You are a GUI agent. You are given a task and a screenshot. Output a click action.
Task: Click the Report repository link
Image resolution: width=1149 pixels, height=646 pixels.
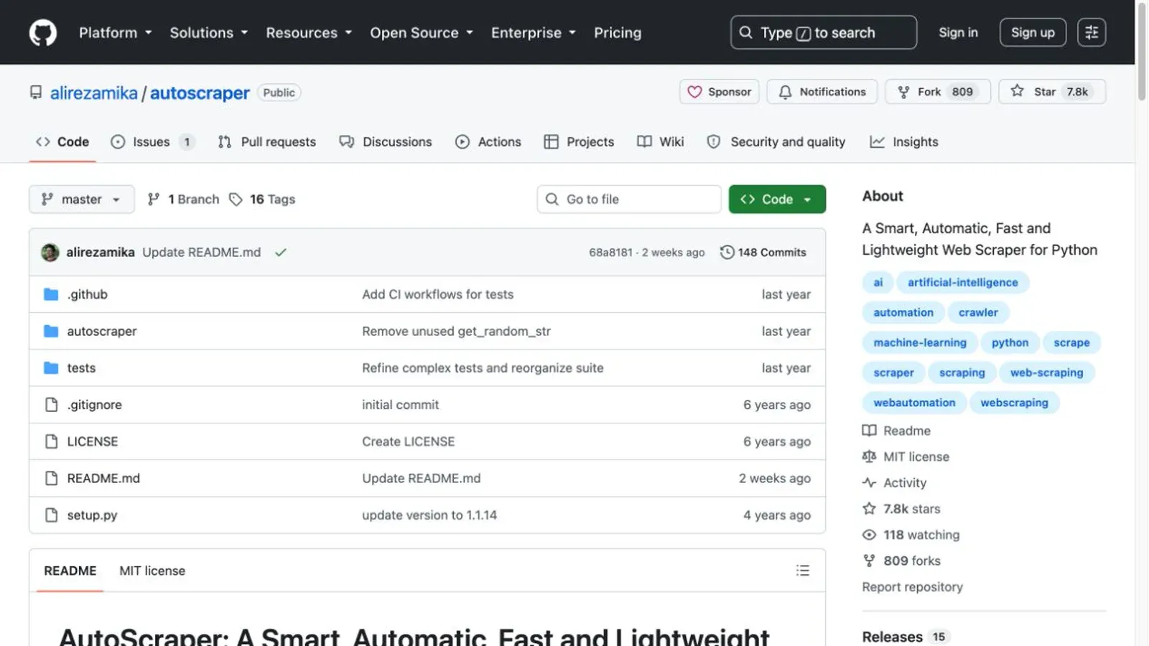point(912,587)
